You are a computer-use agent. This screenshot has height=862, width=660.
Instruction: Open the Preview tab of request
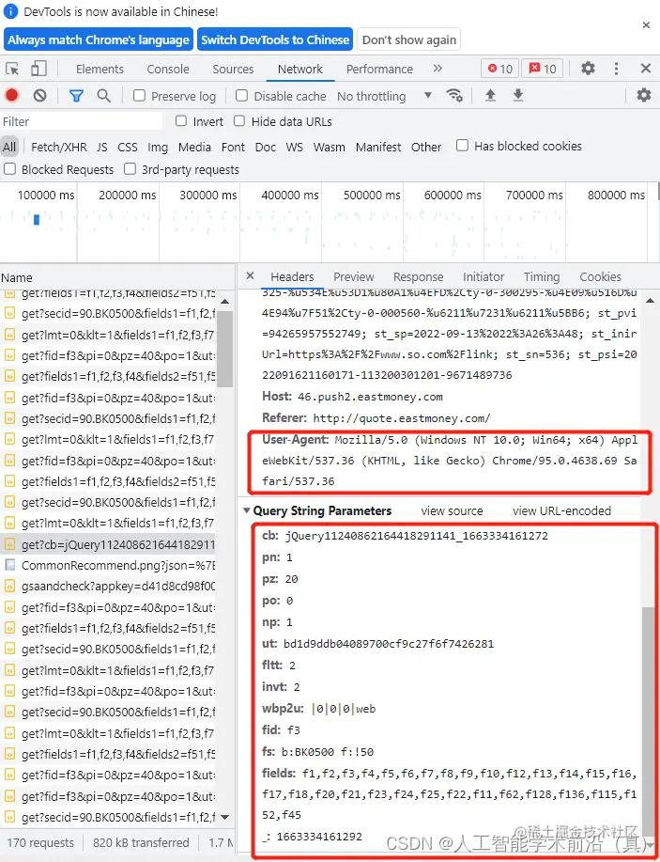[x=354, y=276]
